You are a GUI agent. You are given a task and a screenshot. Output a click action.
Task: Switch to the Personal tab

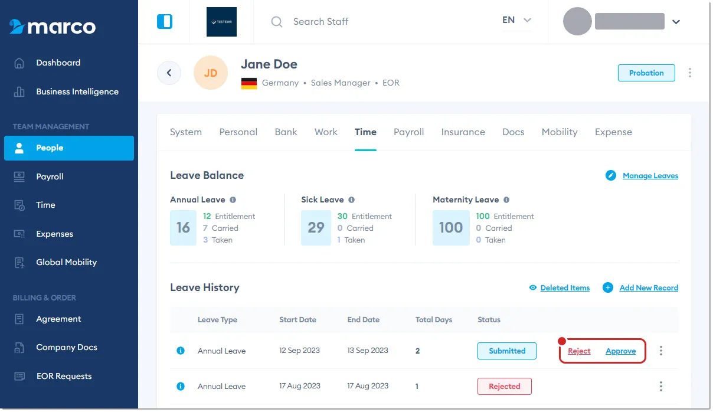point(238,132)
